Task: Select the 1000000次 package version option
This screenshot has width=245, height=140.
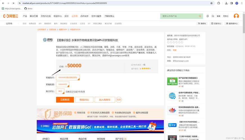Action: click(68, 78)
